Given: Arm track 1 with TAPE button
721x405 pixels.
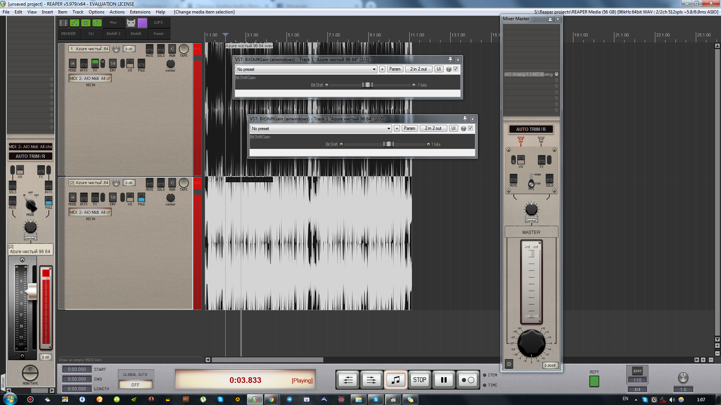Looking at the screenshot, I should click(184, 49).
